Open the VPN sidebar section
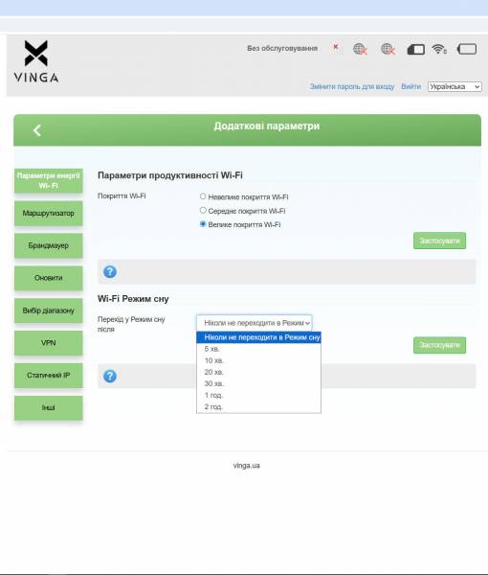The height and width of the screenshot is (575, 488). (x=49, y=342)
